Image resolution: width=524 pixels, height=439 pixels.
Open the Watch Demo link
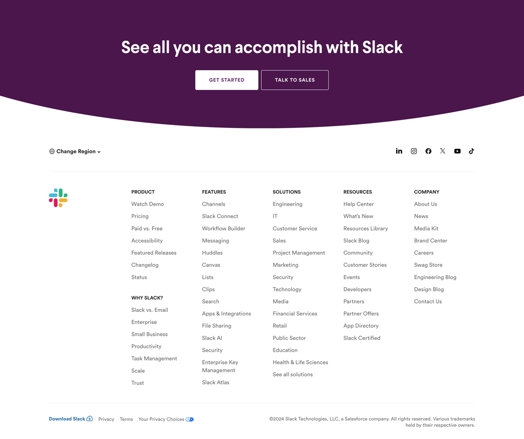tap(147, 204)
